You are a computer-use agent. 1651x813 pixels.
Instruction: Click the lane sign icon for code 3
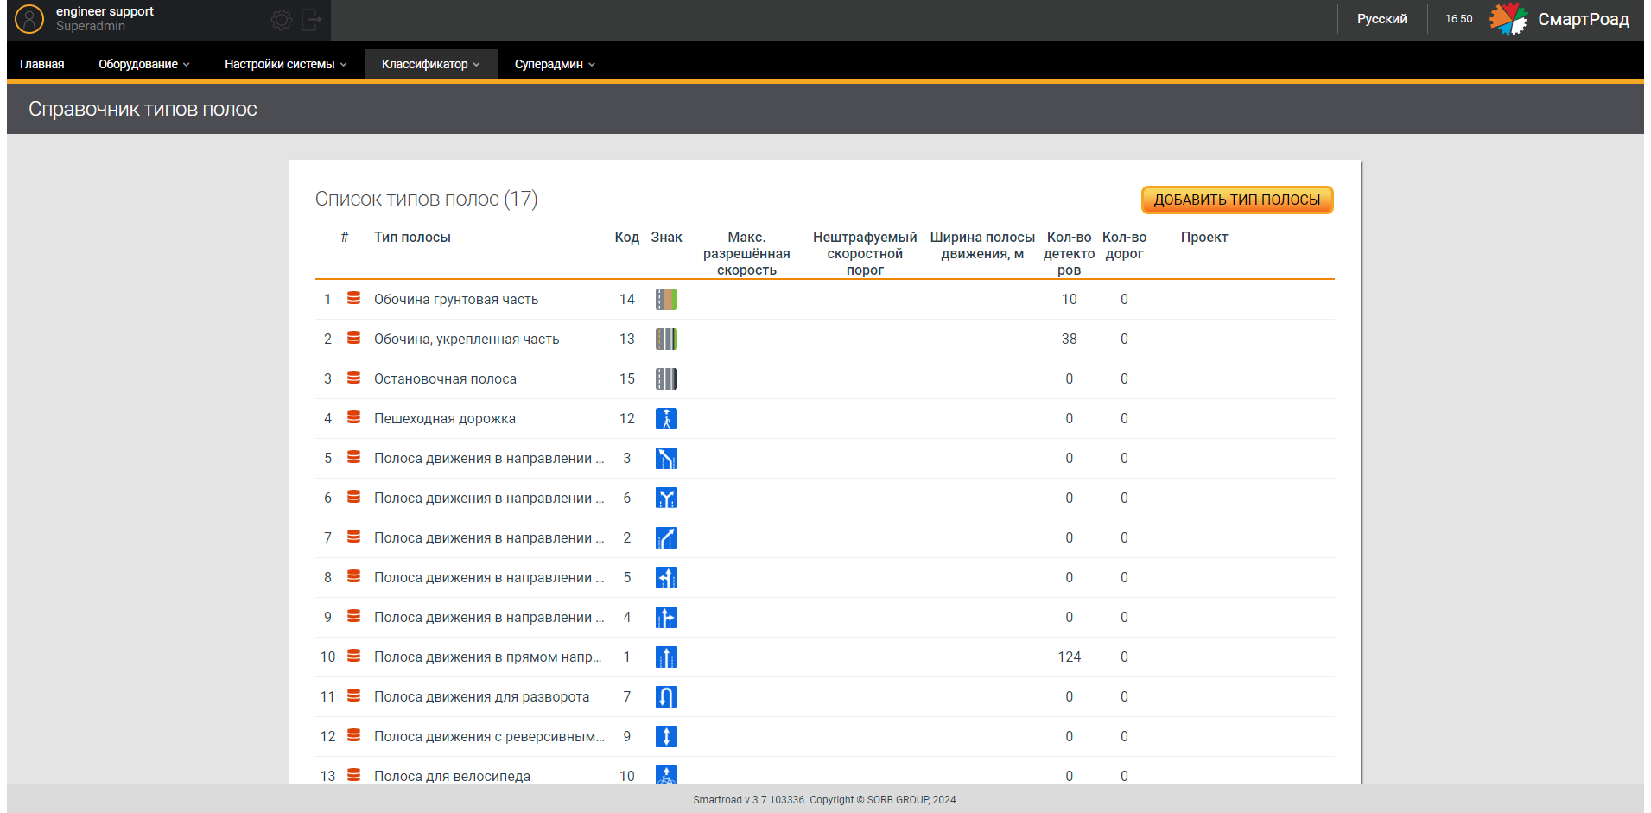(666, 458)
